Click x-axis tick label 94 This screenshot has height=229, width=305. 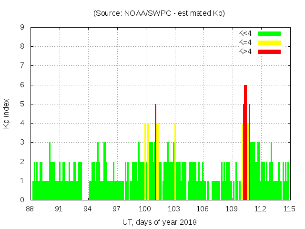(x=88, y=209)
